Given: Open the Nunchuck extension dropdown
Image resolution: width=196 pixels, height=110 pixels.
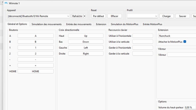Looking at the screenshot, I should [177, 36].
